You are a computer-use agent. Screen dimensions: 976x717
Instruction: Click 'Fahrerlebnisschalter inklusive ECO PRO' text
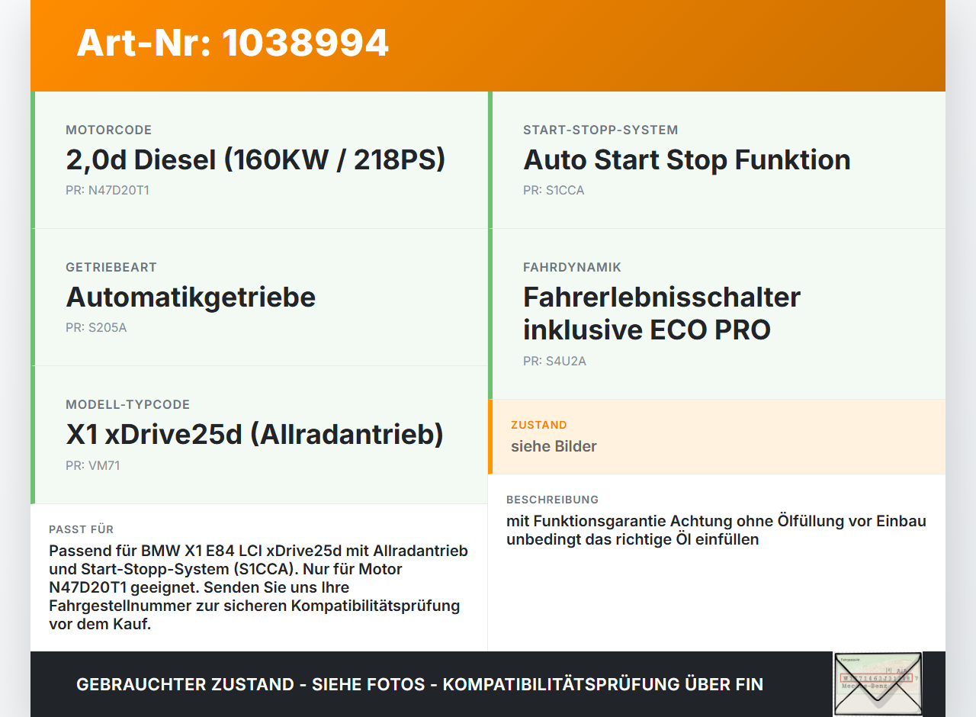[662, 313]
